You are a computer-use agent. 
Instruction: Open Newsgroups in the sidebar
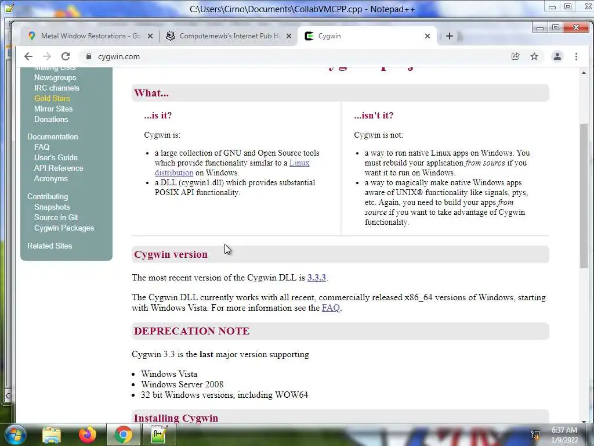point(55,77)
